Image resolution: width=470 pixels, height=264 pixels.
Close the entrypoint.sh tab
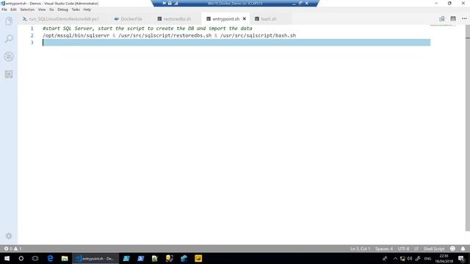tap(245, 18)
